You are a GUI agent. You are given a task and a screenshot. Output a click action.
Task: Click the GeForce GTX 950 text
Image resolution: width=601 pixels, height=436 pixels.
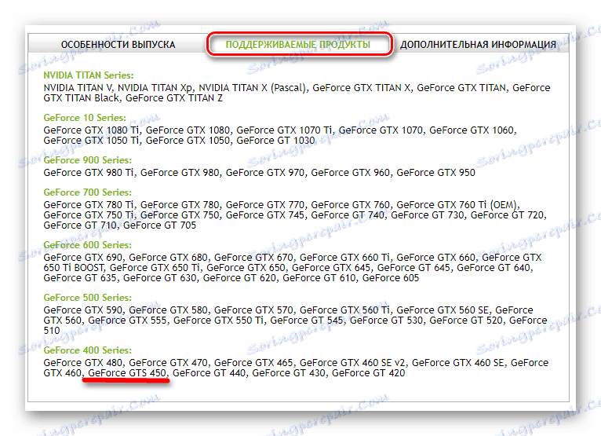click(x=435, y=173)
